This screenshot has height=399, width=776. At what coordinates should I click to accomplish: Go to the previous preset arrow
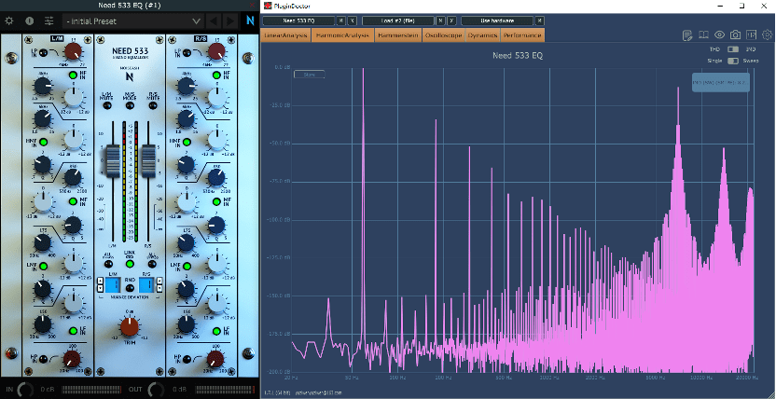215,21
